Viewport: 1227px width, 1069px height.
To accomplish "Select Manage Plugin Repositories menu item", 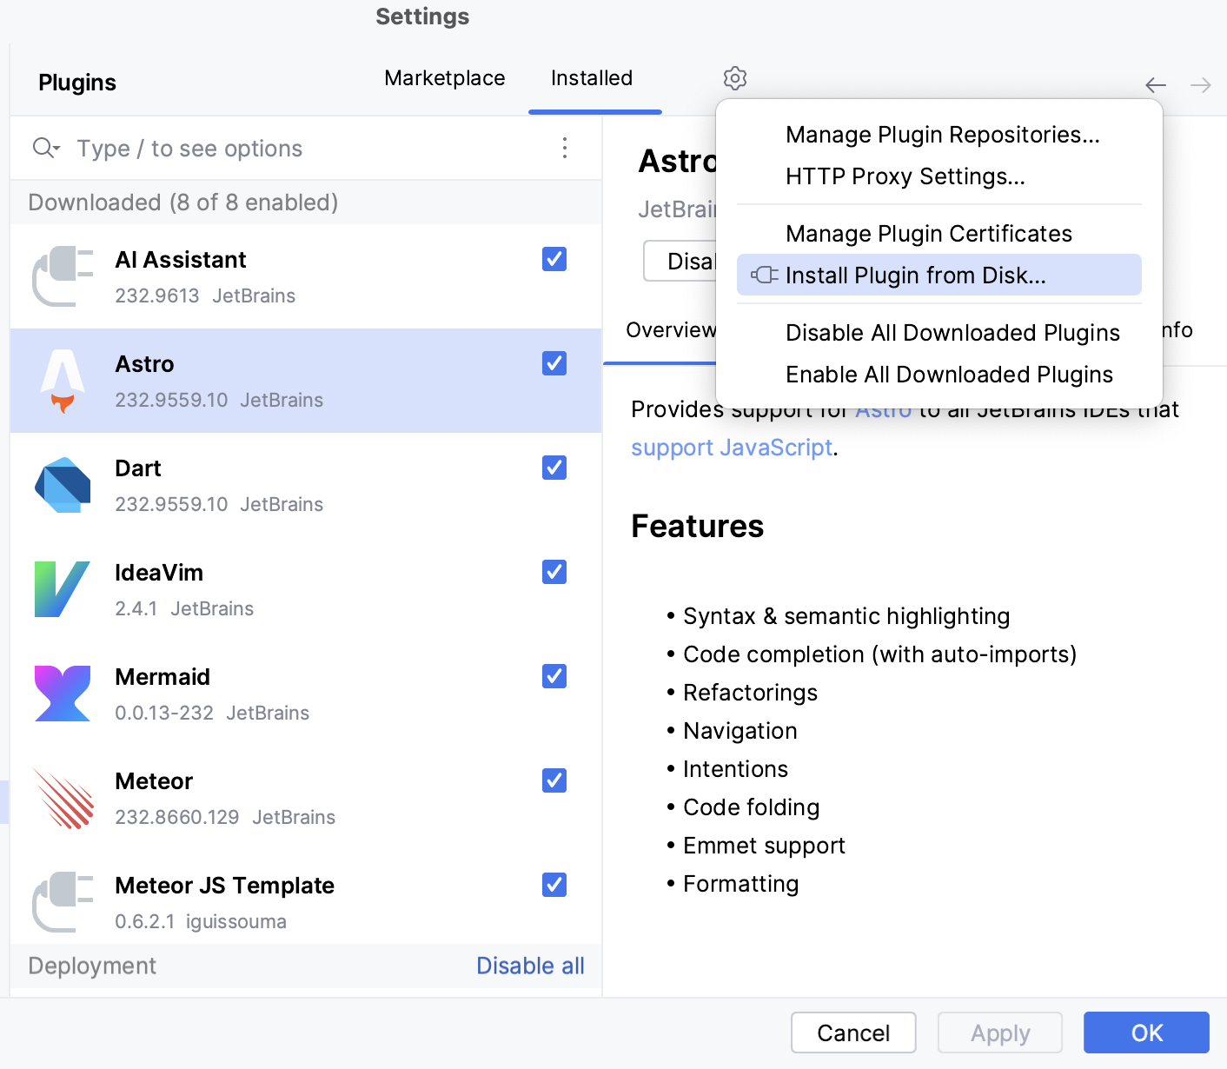I will (x=942, y=135).
